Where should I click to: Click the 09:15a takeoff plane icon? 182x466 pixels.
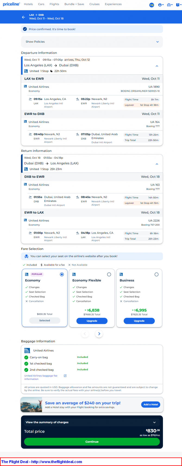(30, 99)
